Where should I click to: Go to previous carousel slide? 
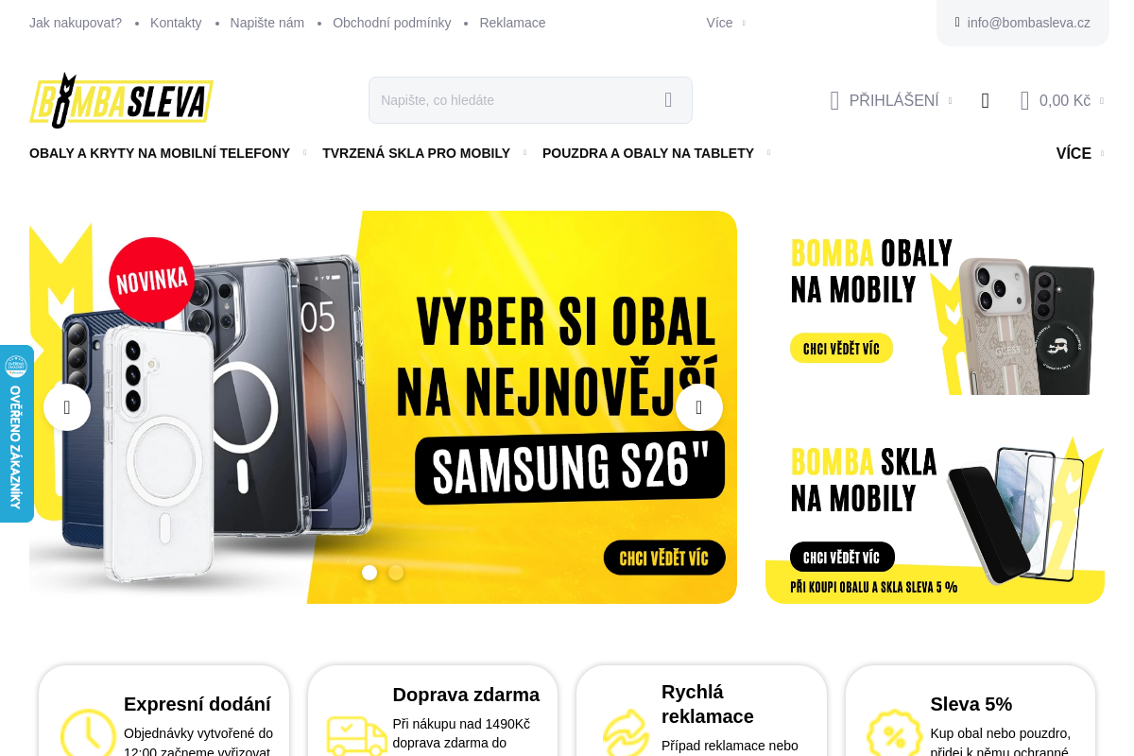67,407
